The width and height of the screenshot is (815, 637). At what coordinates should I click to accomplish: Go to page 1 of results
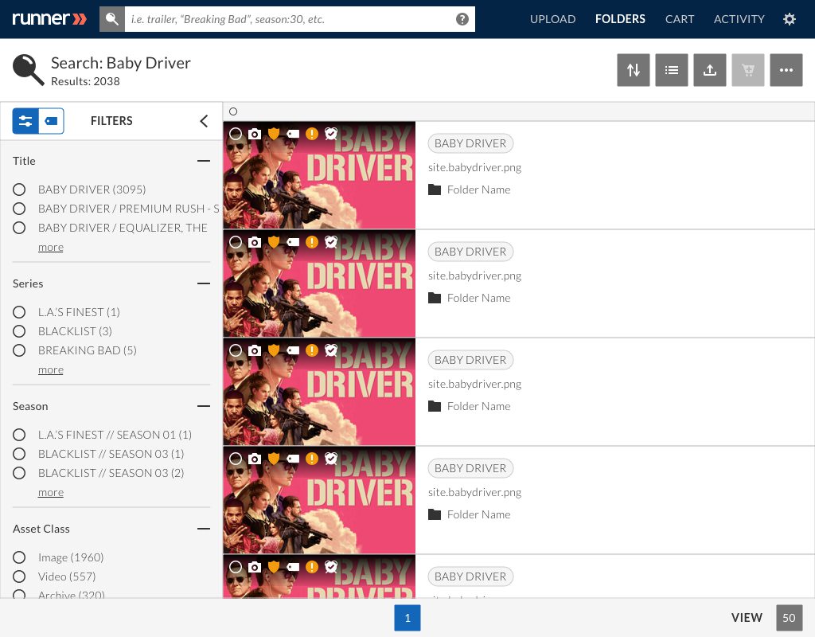coord(407,618)
